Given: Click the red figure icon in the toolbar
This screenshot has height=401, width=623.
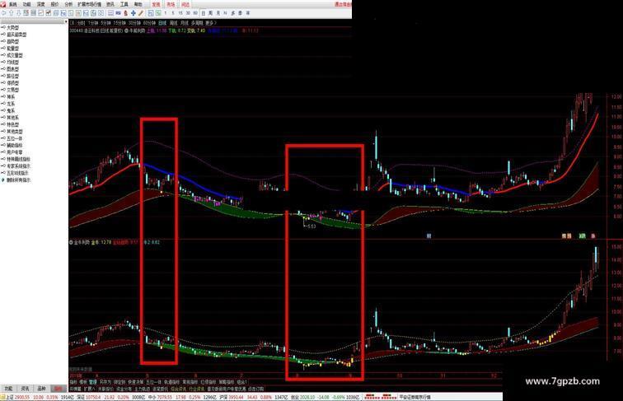Looking at the screenshot, I should click(x=125, y=13).
